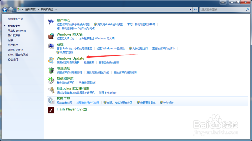Click 更改计算机睡眠时间
Viewport: 252px width, 141px height.
coord(125,73)
